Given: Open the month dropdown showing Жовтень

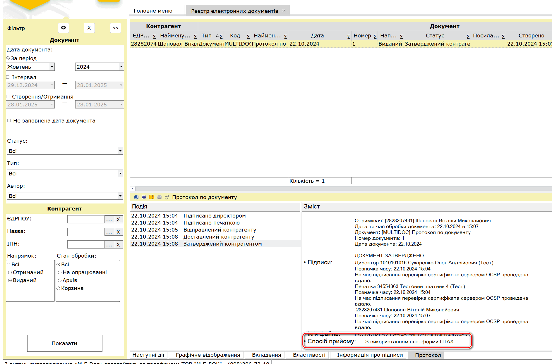Looking at the screenshot, I should pyautogui.click(x=52, y=67).
